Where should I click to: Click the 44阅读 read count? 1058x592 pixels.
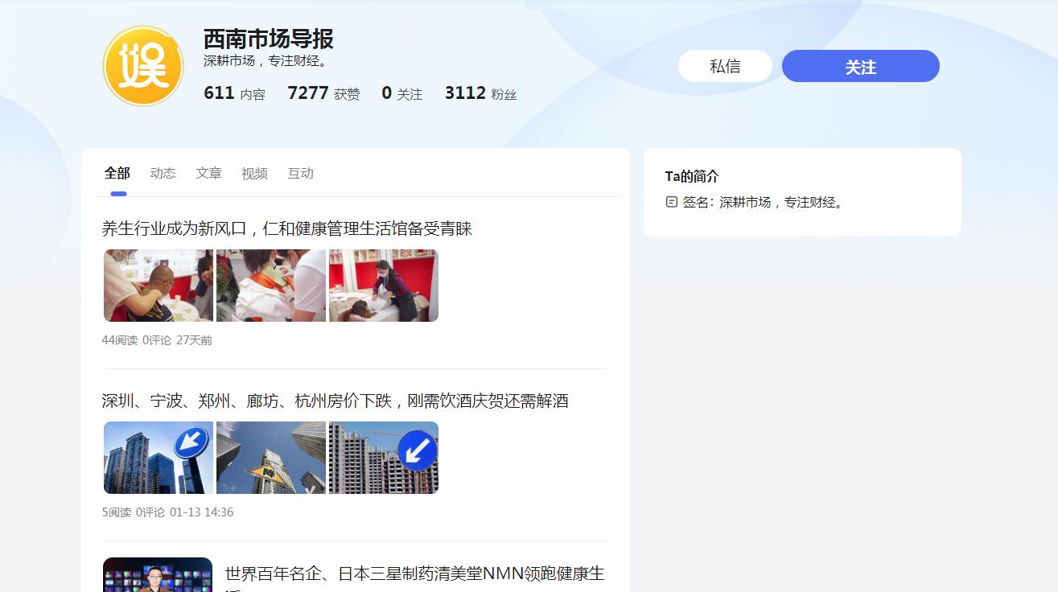point(120,340)
